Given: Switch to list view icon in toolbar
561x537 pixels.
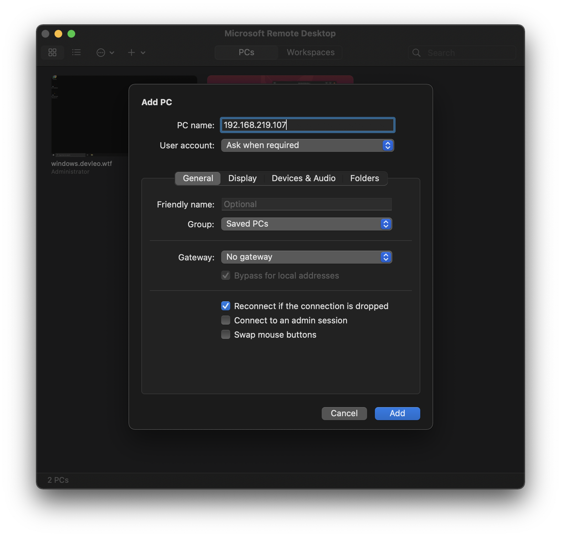Looking at the screenshot, I should tap(77, 53).
